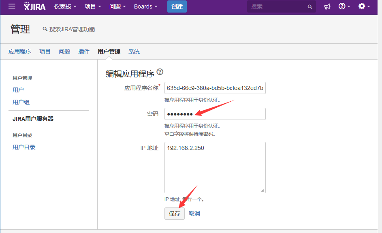Click the JIRA logo
This screenshot has width=382, height=233.
(x=34, y=6)
